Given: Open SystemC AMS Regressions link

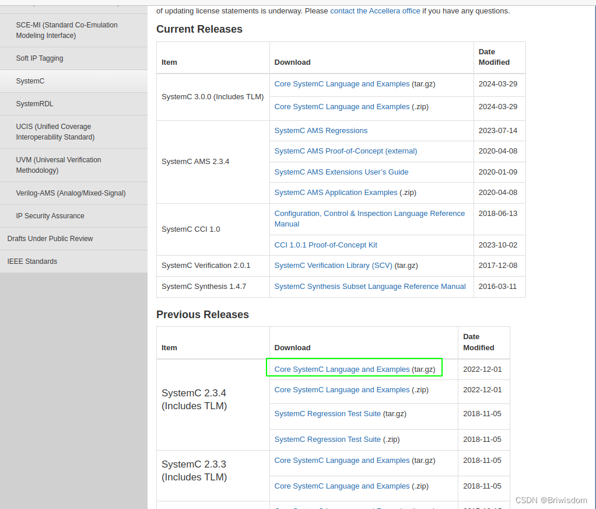Looking at the screenshot, I should coord(320,130).
